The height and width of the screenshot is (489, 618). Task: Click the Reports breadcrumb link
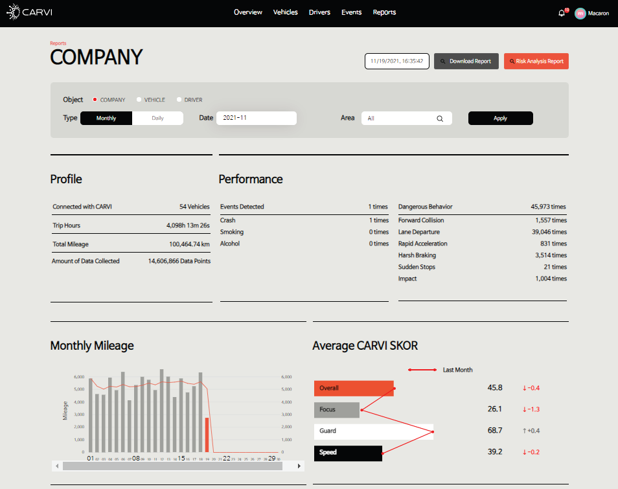[58, 43]
